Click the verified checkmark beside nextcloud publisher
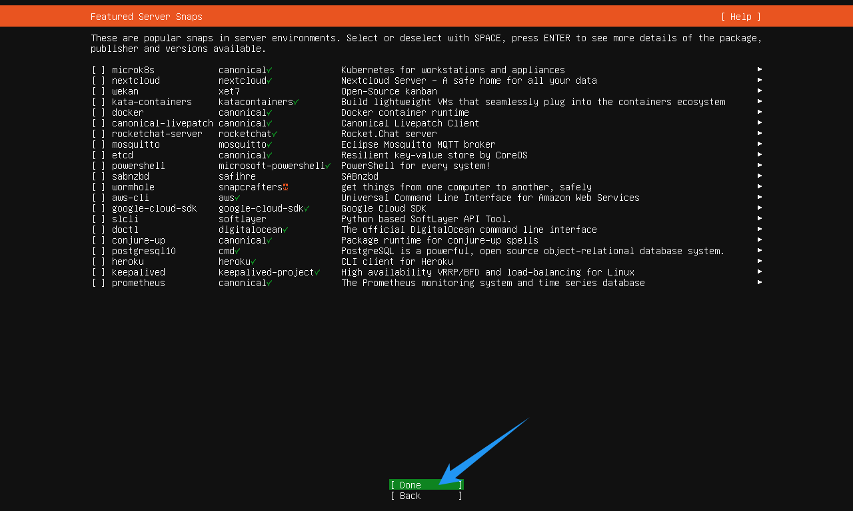 pos(269,81)
